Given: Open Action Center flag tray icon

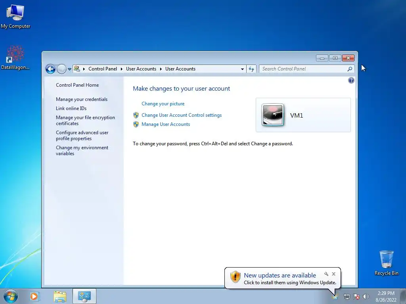Looking at the screenshot, I should click(356, 296).
